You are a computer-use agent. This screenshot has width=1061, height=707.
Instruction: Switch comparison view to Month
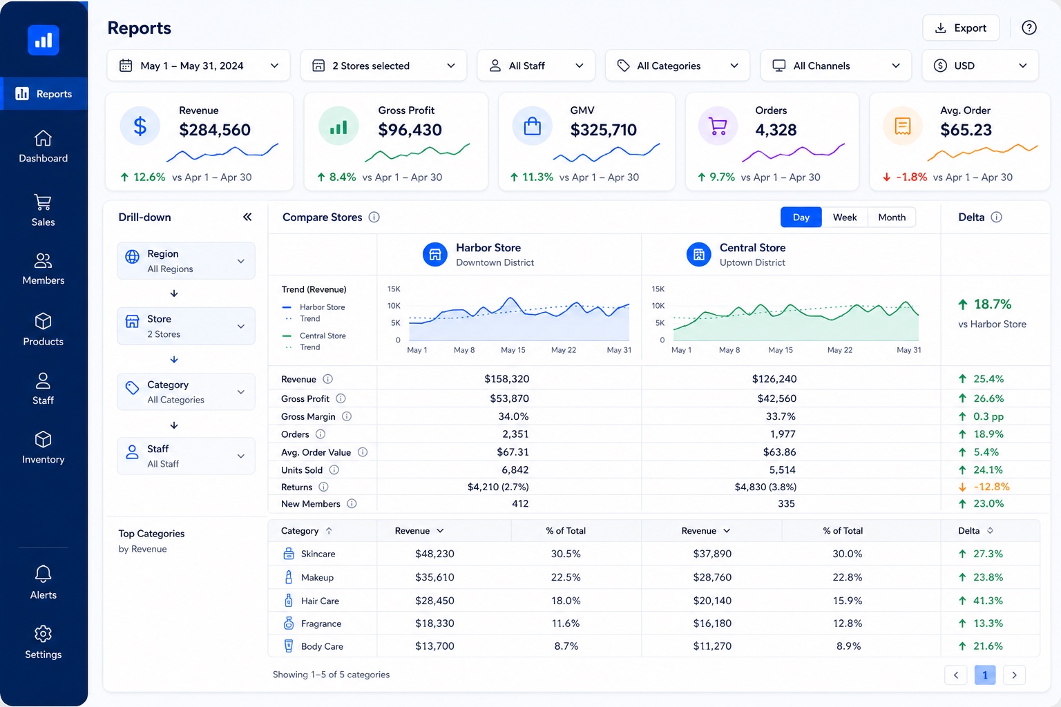click(x=892, y=217)
